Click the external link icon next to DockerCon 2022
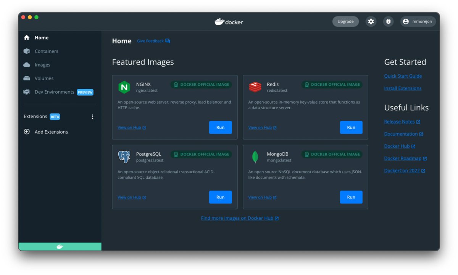458x275 pixels. pyautogui.click(x=423, y=171)
